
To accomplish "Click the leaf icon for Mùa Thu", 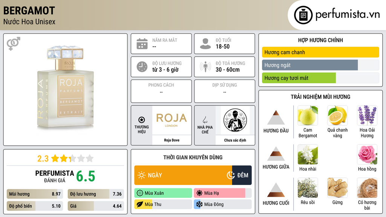I will point(140,204).
